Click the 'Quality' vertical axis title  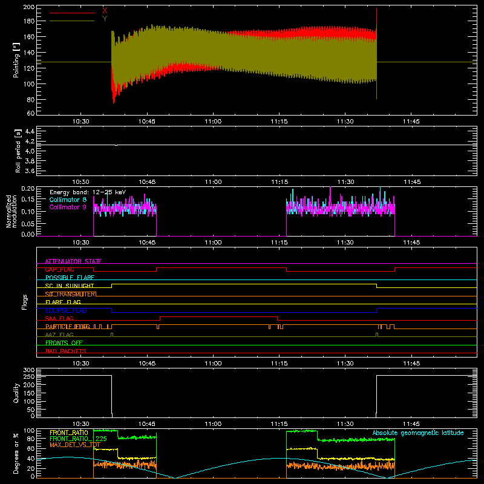pos(16,393)
